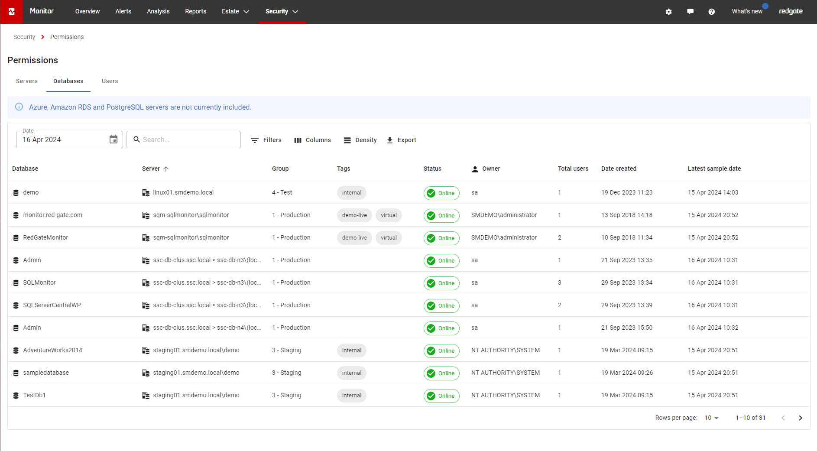The width and height of the screenshot is (817, 451).
Task: Click the database icon for AdventureWorks2014
Action: 16,350
